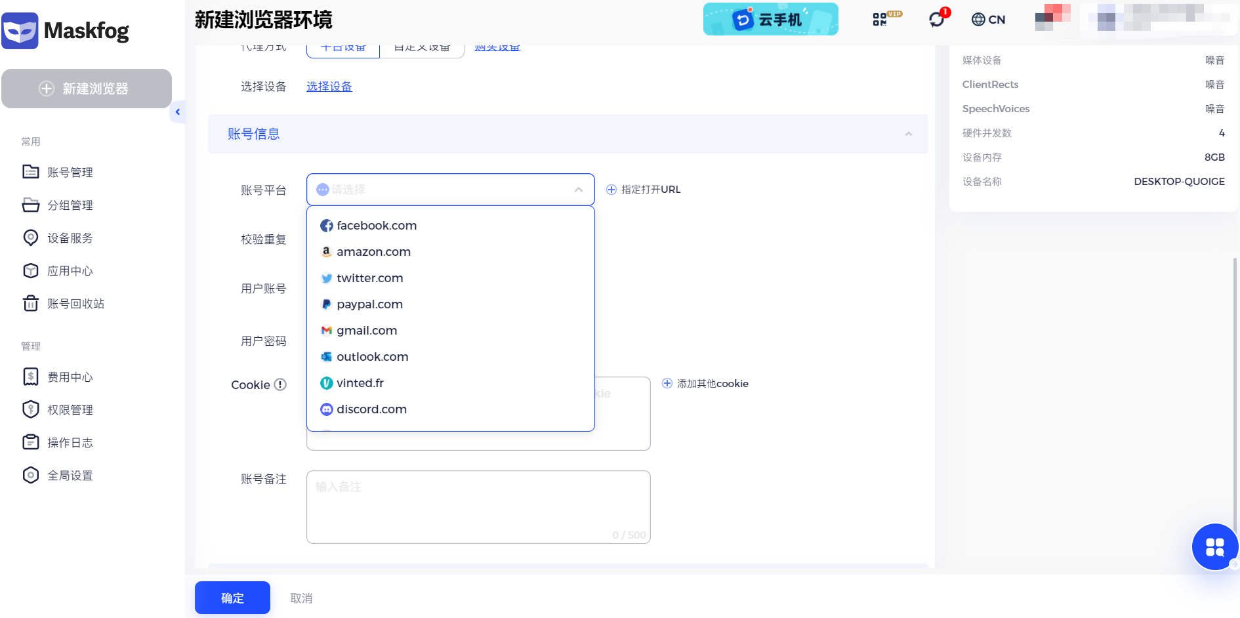Open the 设备服务 location icon
The height and width of the screenshot is (618, 1240).
coord(31,237)
